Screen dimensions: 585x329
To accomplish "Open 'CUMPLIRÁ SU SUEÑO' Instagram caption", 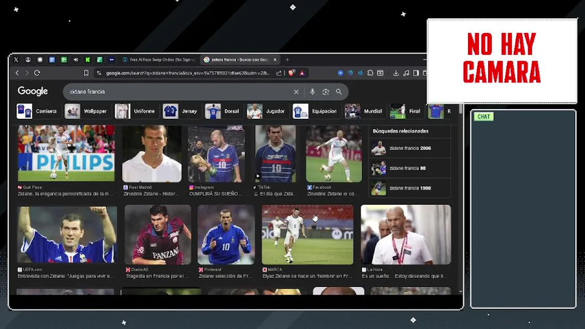I will click(215, 194).
